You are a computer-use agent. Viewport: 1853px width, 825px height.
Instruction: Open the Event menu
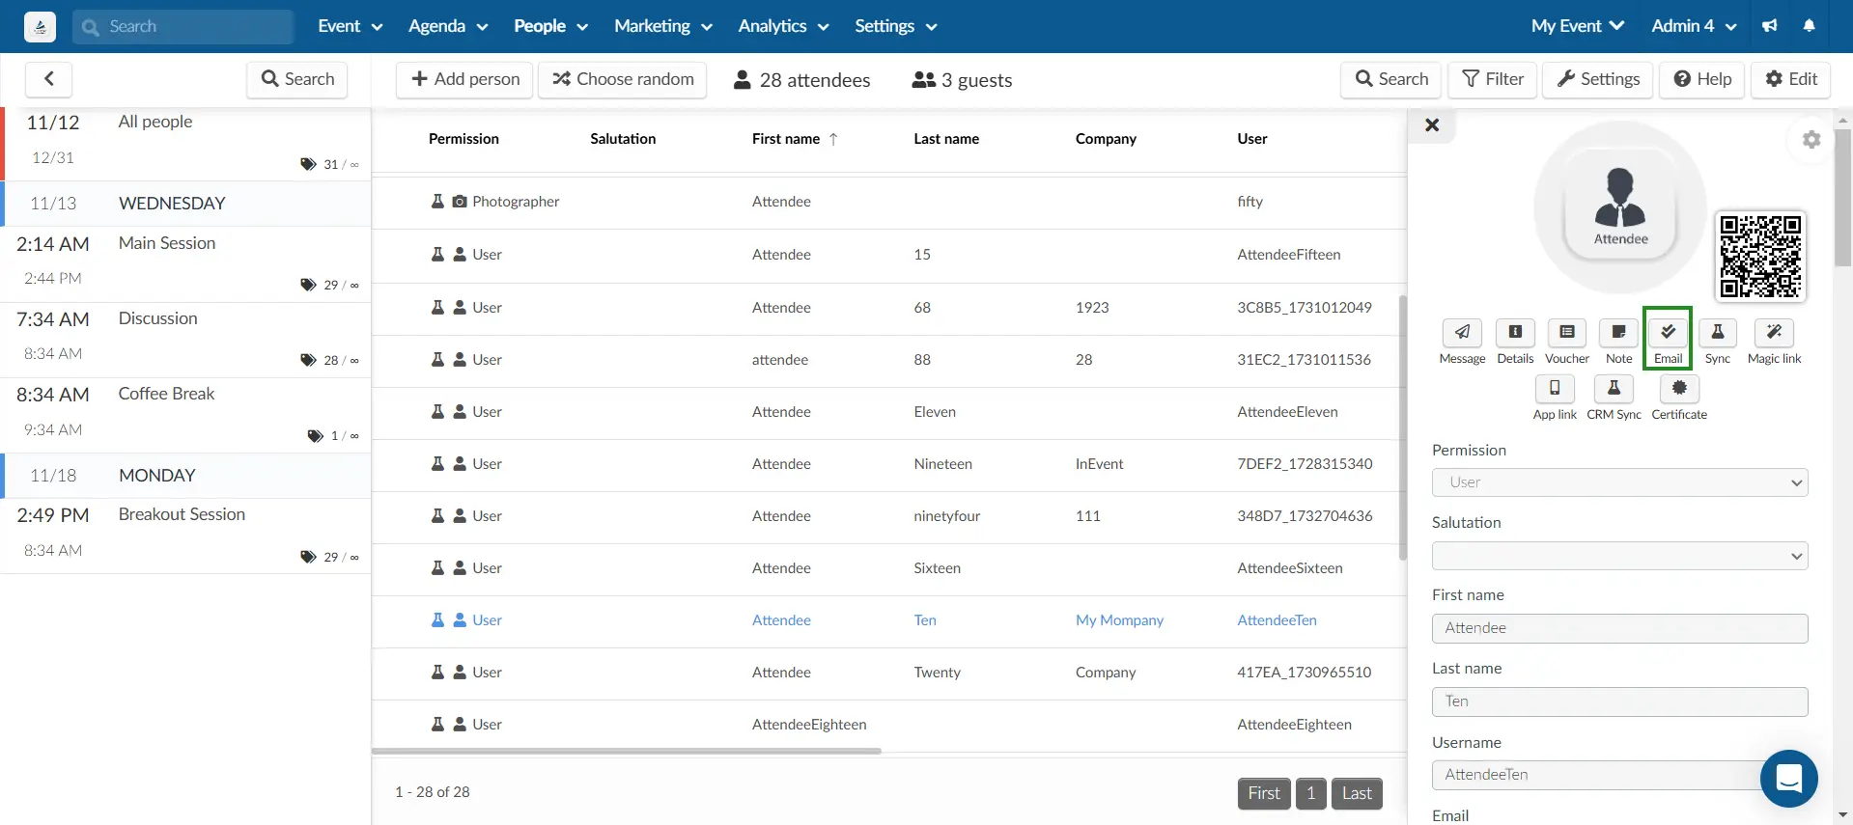click(350, 26)
